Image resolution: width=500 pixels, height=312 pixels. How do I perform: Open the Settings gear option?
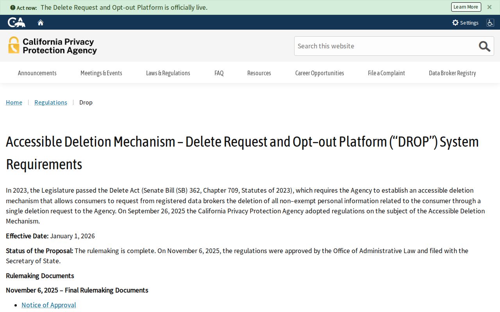pos(465,23)
